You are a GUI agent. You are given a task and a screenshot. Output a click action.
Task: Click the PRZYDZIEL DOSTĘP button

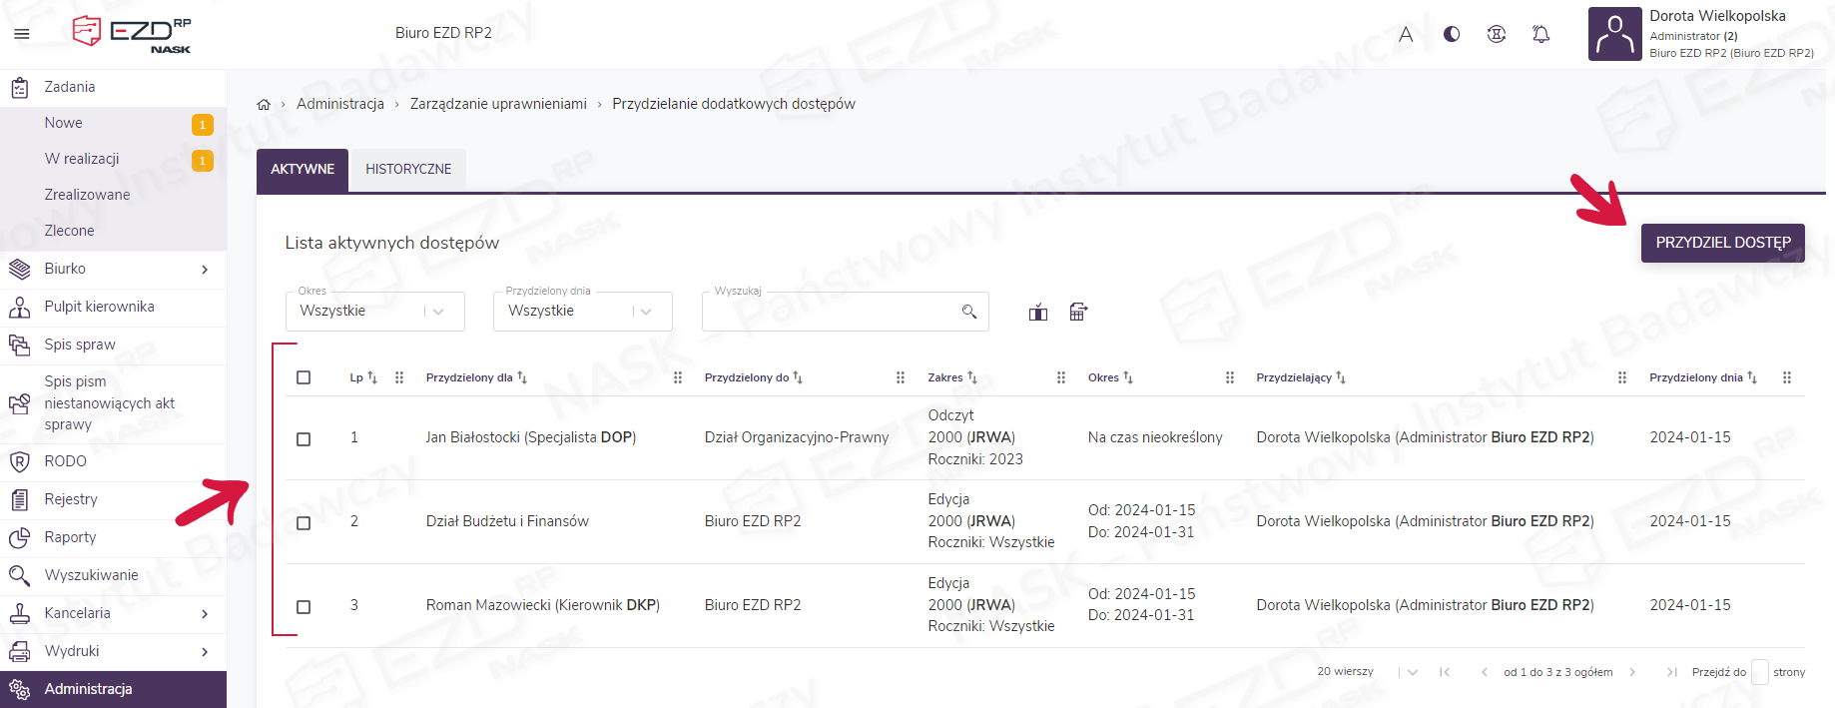(1722, 243)
